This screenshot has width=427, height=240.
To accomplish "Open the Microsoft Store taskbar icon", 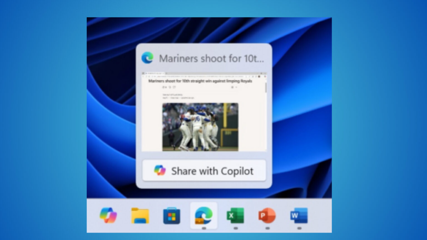I will [x=172, y=216].
